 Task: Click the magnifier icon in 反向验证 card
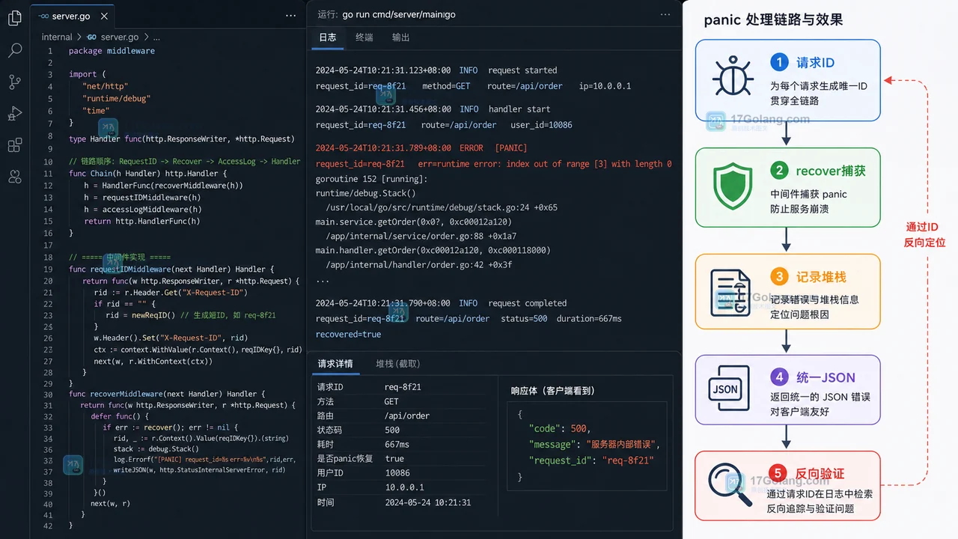point(730,487)
